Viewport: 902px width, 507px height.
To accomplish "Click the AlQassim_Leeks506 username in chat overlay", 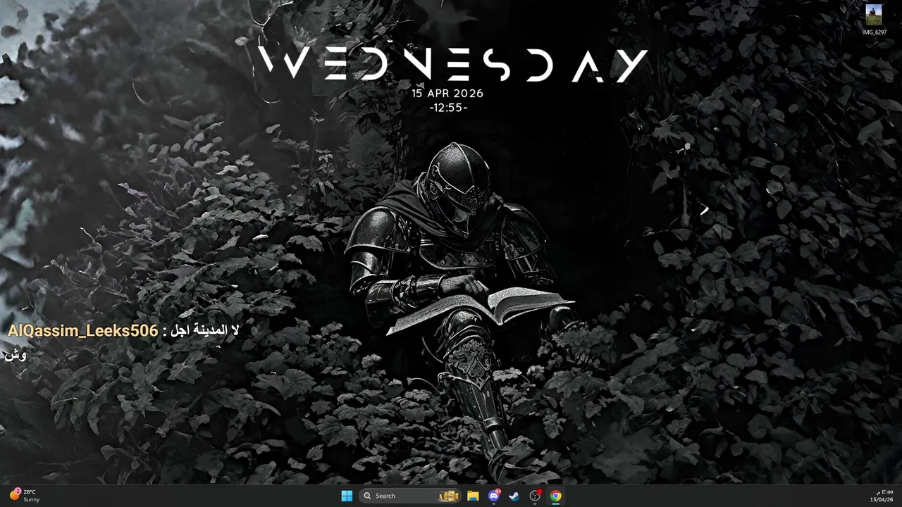I will (83, 331).
